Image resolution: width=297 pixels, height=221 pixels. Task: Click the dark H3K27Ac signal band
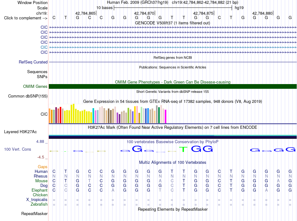(x=173, y=137)
